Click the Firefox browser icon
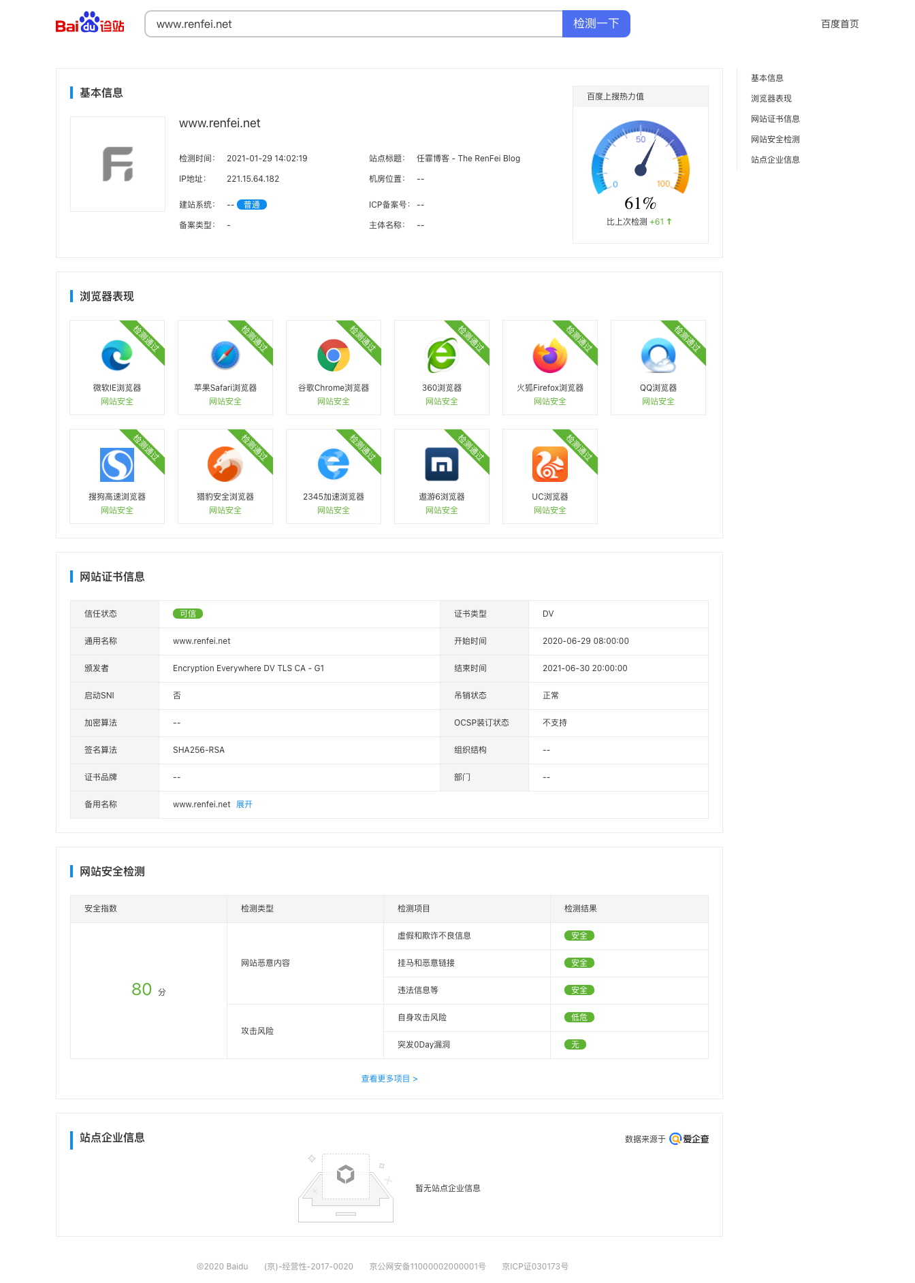Viewport: 915px width, 1283px height. point(550,355)
